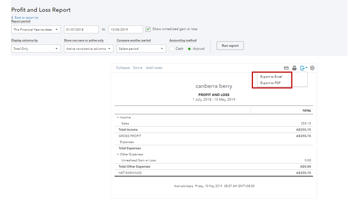Open the report period dropdown
This screenshot has height=199, width=355.
point(36,29)
